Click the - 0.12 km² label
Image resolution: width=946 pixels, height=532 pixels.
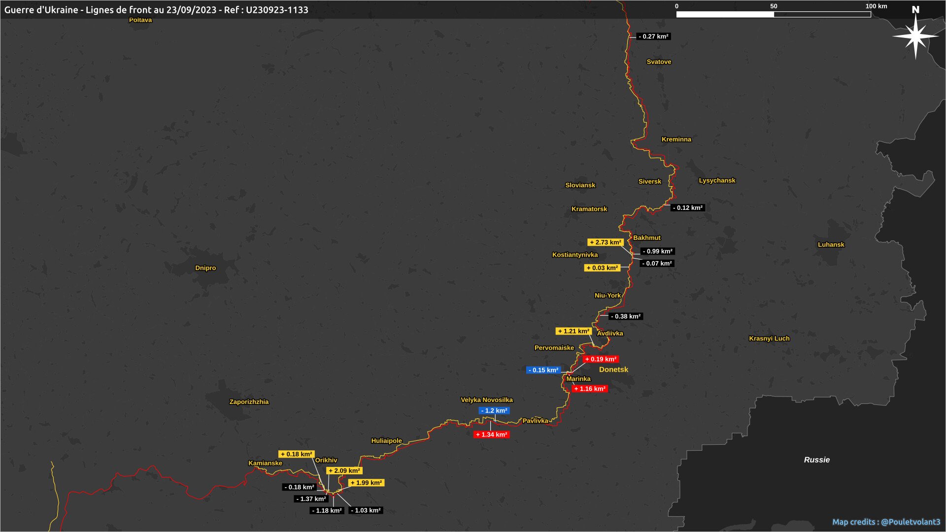pyautogui.click(x=688, y=208)
